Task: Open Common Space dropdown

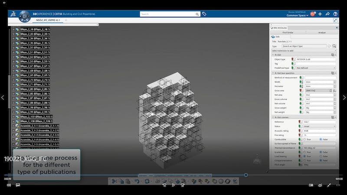Action: tap(298, 16)
